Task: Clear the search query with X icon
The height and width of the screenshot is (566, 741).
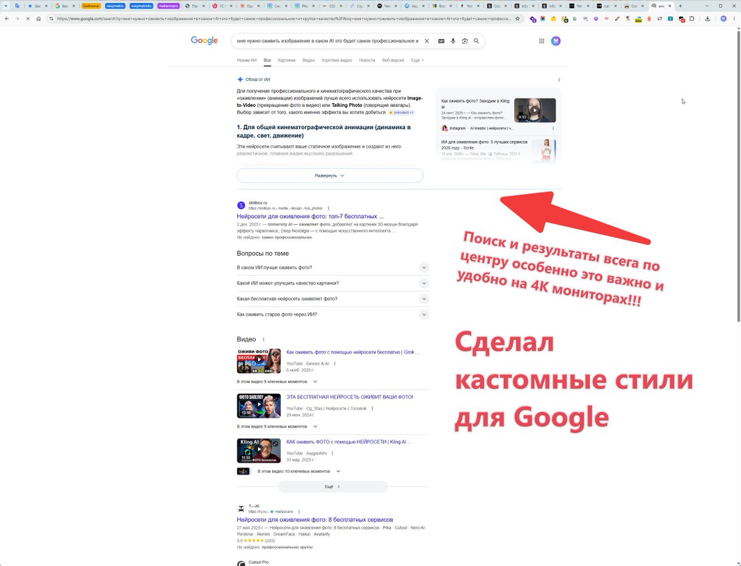Action: 427,41
